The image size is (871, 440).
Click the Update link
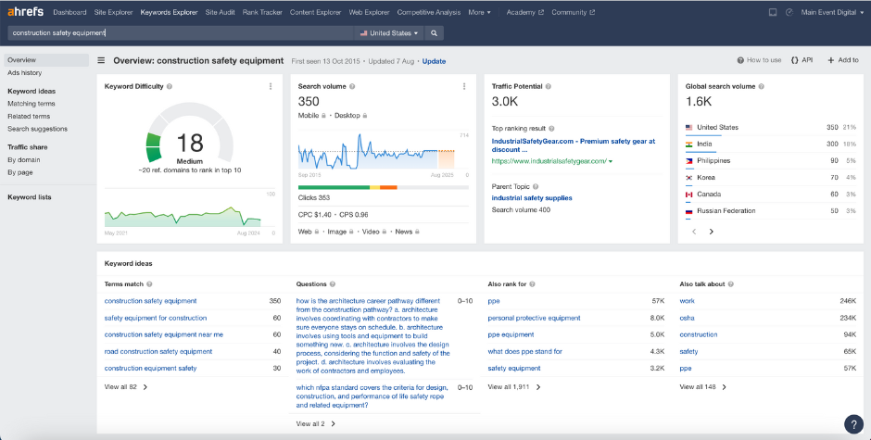(x=434, y=61)
